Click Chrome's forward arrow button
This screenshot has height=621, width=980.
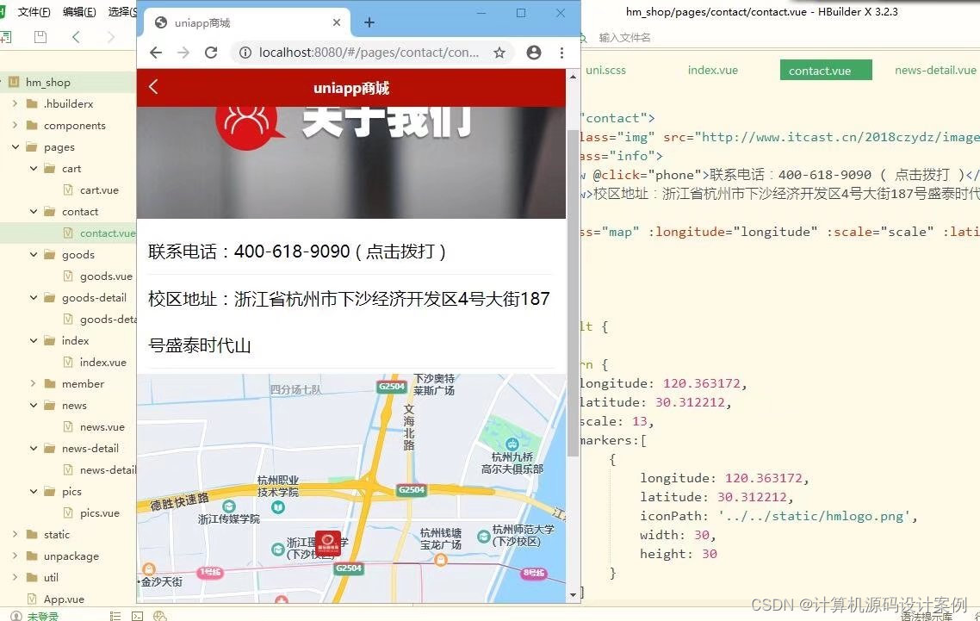tap(183, 53)
